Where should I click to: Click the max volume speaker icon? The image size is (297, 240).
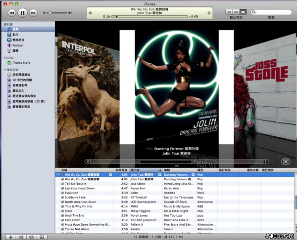[70, 13]
